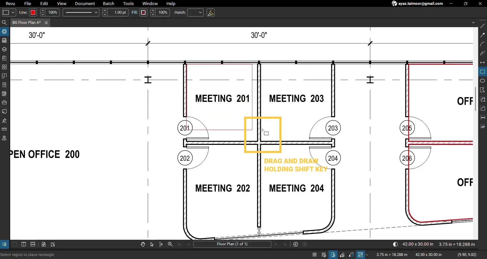Select the Measure tool ruler icon
Viewport: 487px width, 259px height.
tap(4, 129)
